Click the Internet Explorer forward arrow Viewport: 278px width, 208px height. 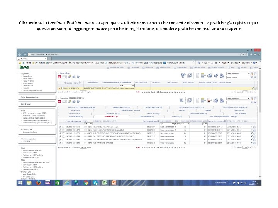point(25,54)
